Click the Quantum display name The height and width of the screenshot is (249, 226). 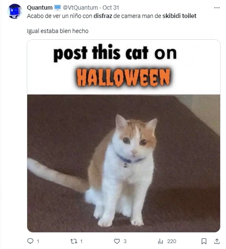(x=40, y=8)
